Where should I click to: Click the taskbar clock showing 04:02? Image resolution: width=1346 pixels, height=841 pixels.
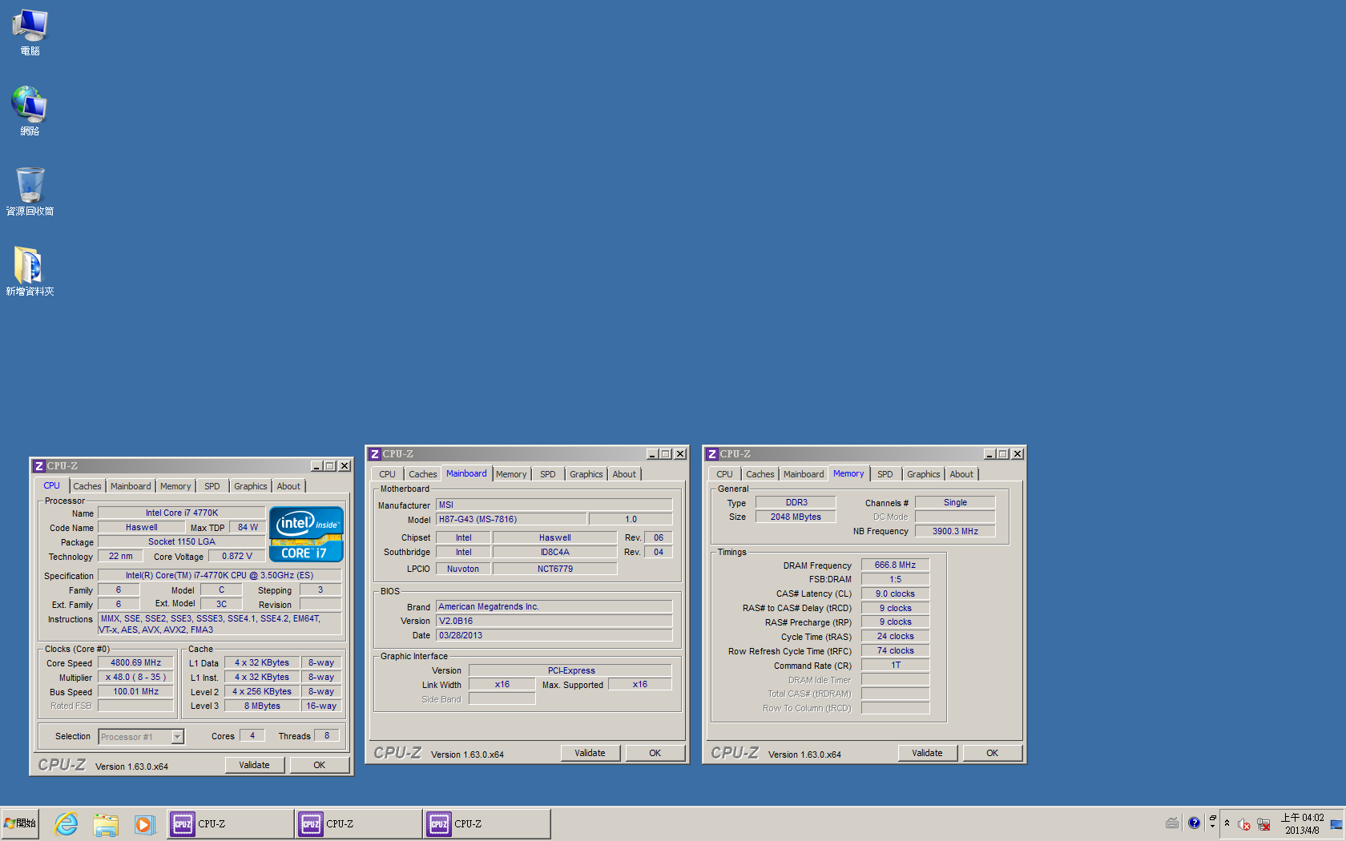pyautogui.click(x=1302, y=823)
